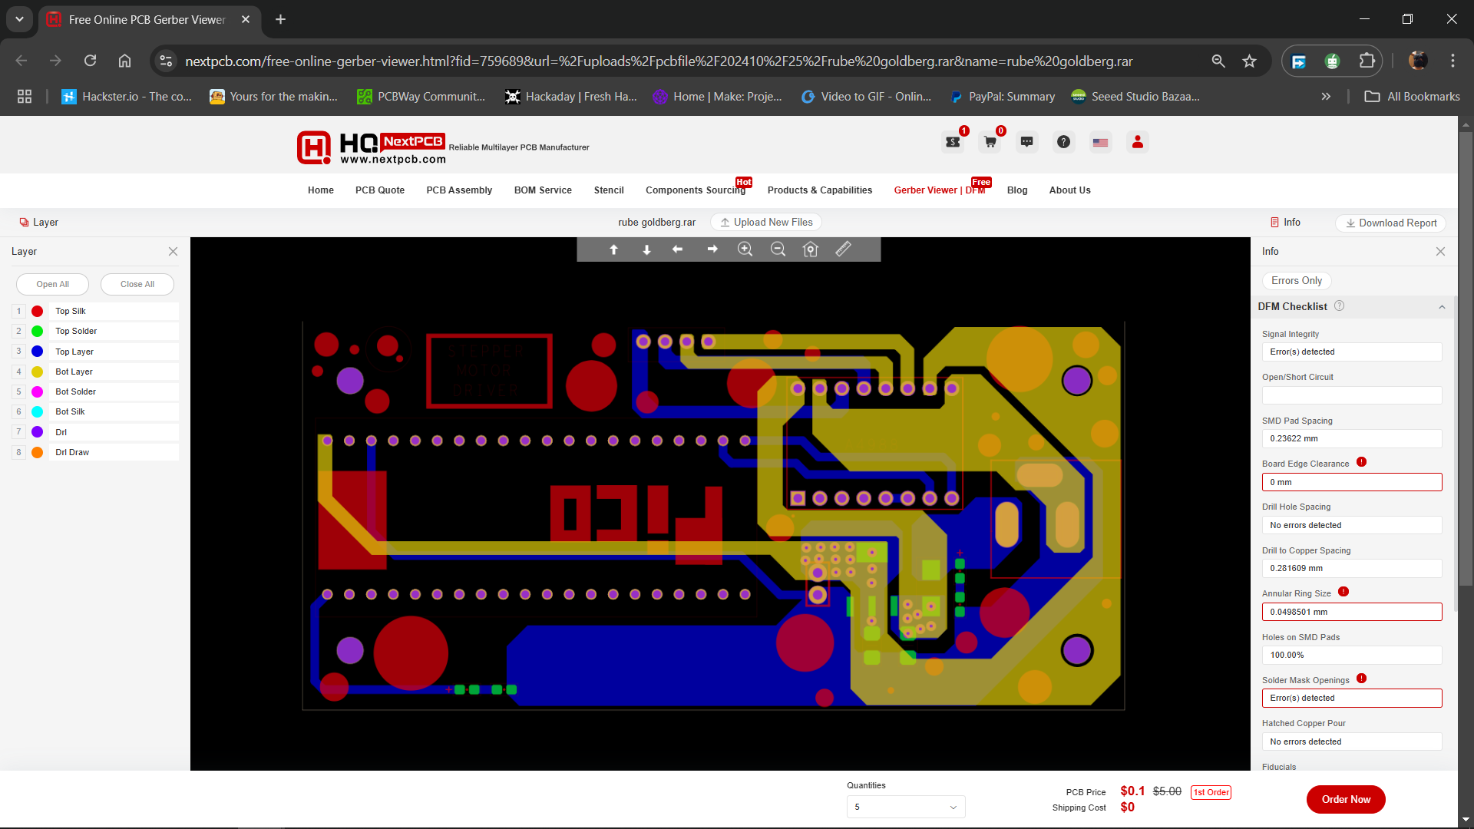Click the Signal Integrity result field
This screenshot has height=829, width=1474.
tap(1352, 352)
